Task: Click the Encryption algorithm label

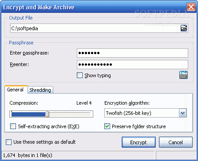Action: coord(127,103)
